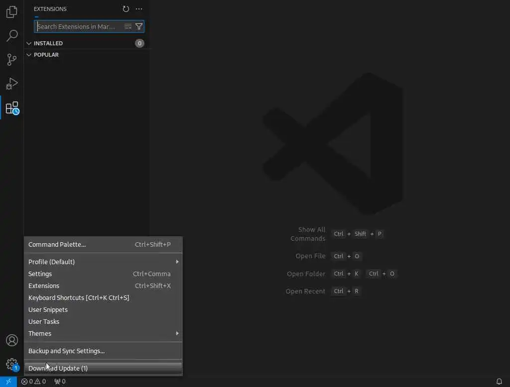Viewport: 510px width, 387px height.
Task: Open Views and More Actions ellipsis
Action: 139,9
